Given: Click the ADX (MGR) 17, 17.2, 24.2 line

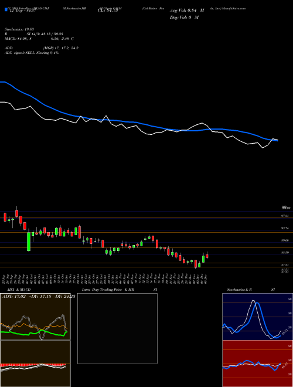Looking at the screenshot, I should [x=42, y=48].
